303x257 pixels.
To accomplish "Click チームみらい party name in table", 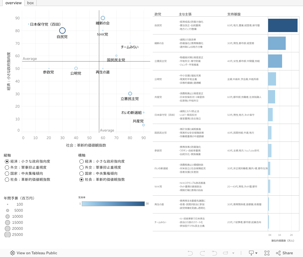I will (x=160, y=222).
